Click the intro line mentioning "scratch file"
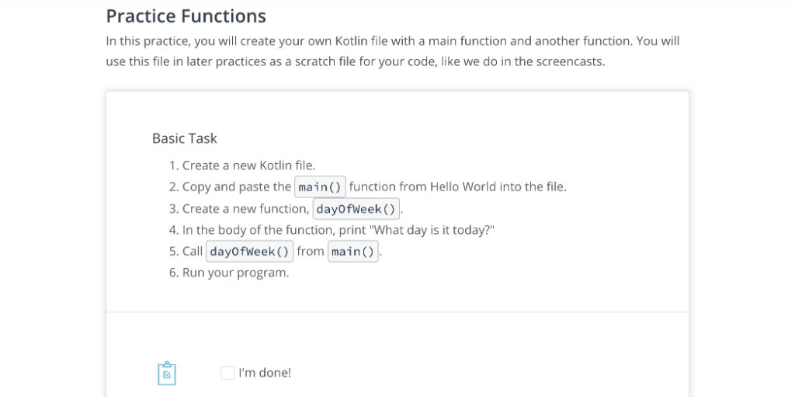Viewport: 795px width, 397px height. point(355,62)
